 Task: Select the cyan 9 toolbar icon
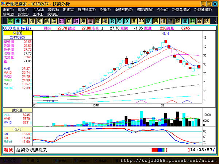tap(127, 21)
